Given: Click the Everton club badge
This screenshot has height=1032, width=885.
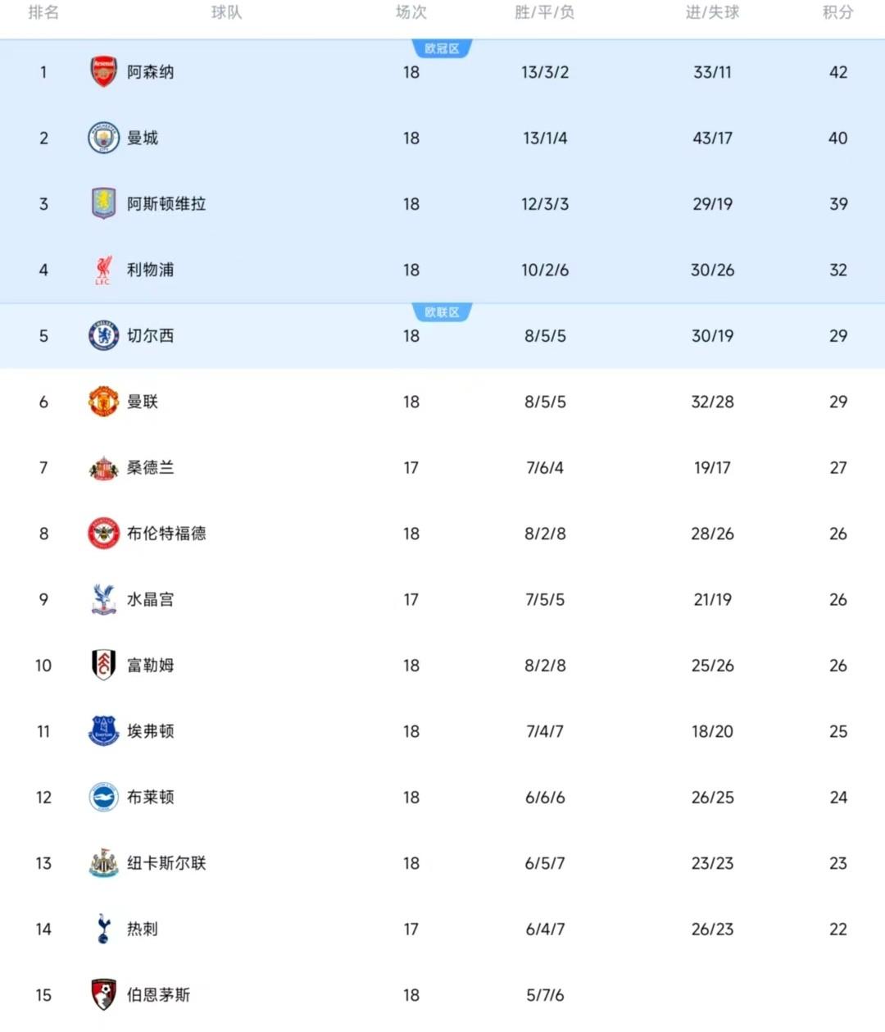Looking at the screenshot, I should tap(103, 731).
